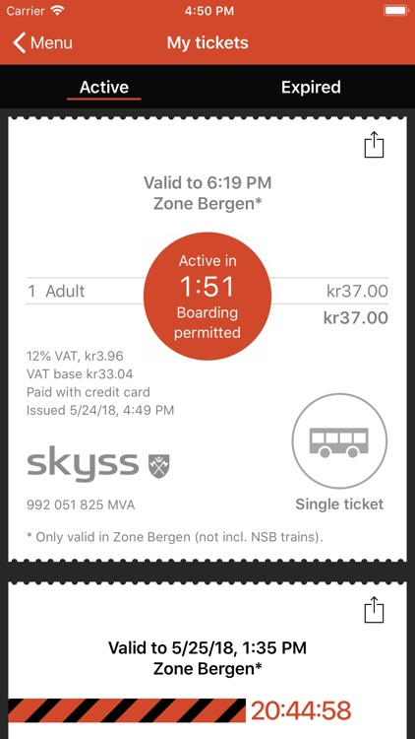The width and height of the screenshot is (415, 739).
Task: Select the Active tab
Action: pyautogui.click(x=104, y=87)
